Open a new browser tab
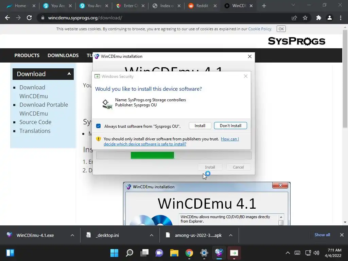Image resolution: width=348 pixels, height=261 pixels. click(x=264, y=6)
